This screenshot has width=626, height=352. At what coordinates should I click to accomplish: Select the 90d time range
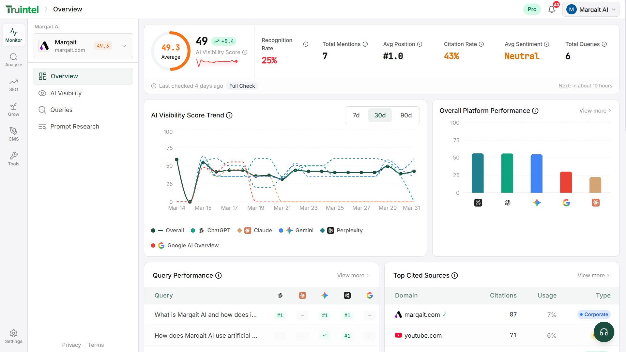[x=406, y=115]
